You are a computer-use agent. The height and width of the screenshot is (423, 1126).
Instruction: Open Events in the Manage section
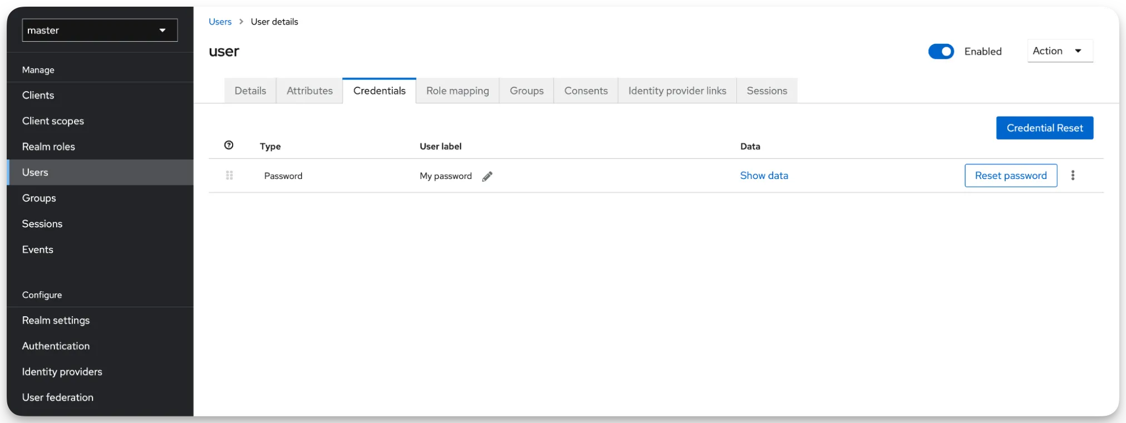38,250
